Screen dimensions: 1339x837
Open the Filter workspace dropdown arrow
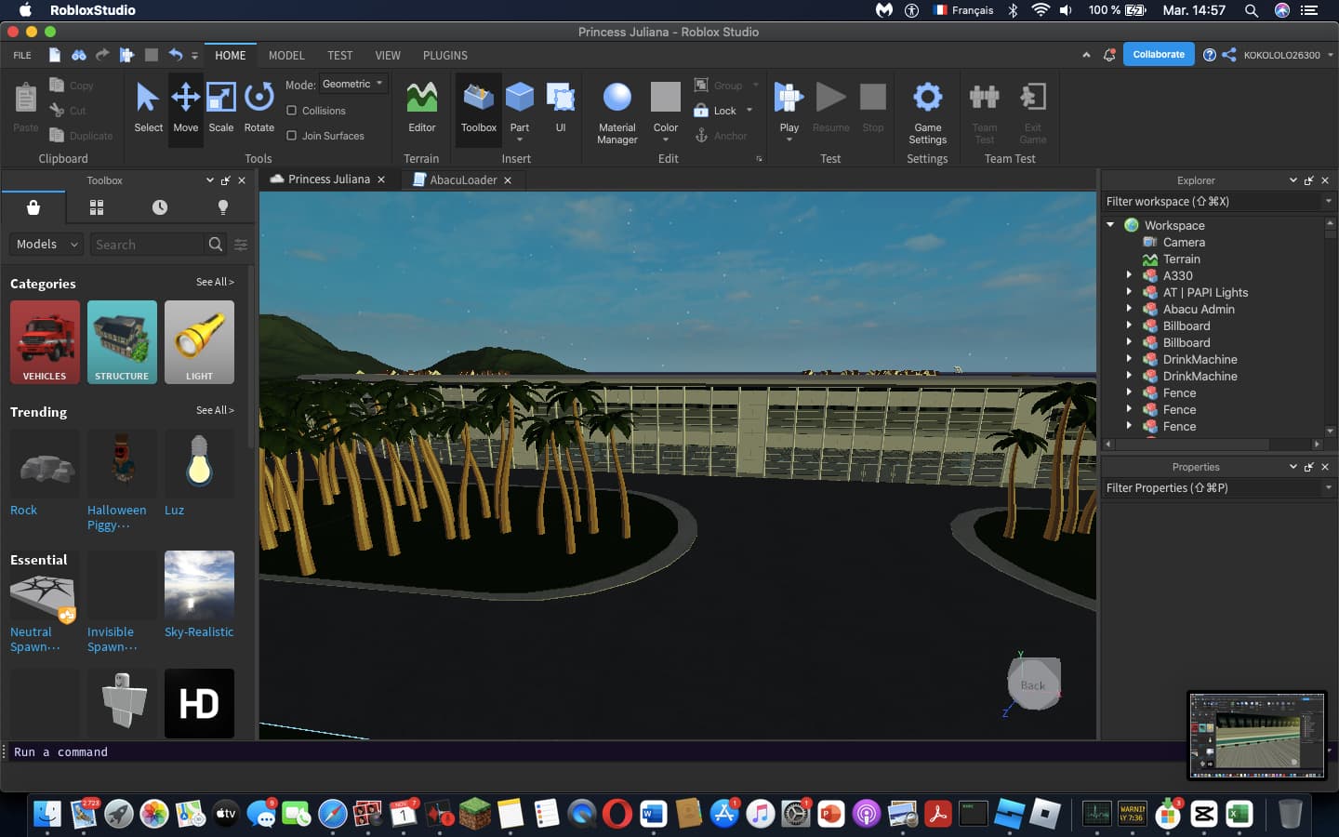coord(1328,201)
